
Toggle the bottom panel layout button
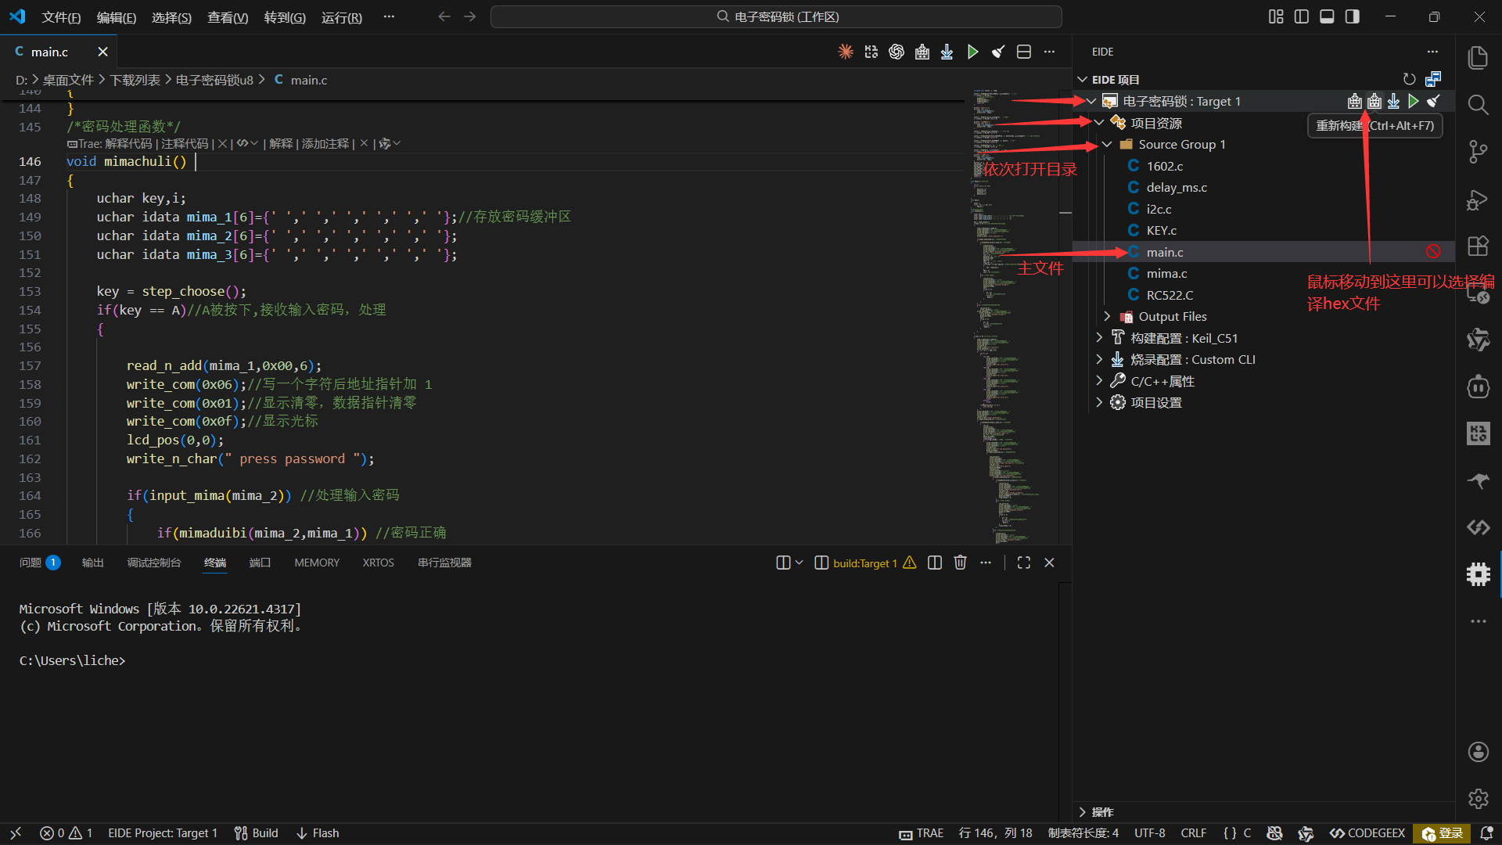pyautogui.click(x=1327, y=16)
